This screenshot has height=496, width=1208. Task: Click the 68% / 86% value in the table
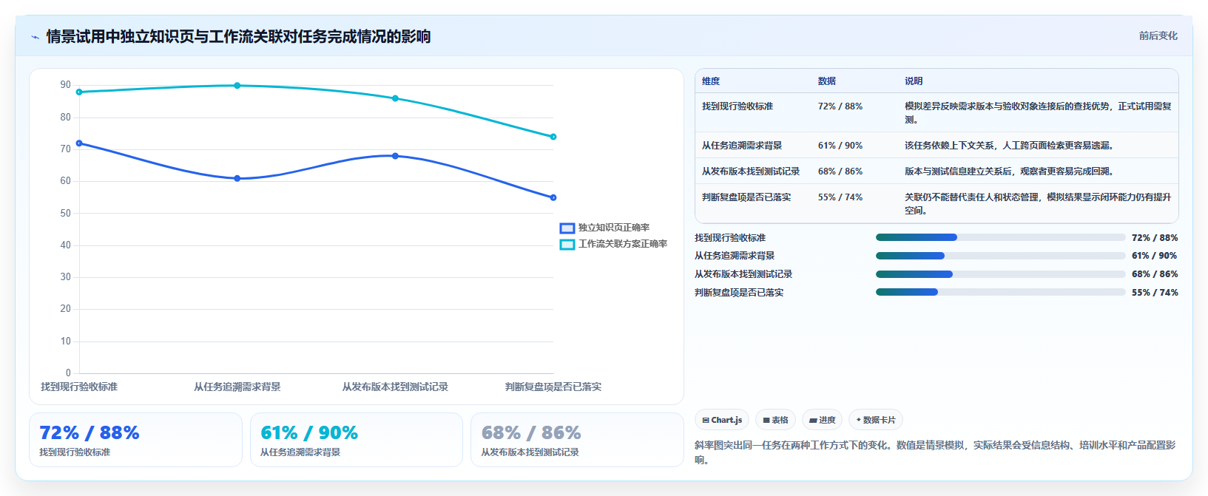coord(840,171)
